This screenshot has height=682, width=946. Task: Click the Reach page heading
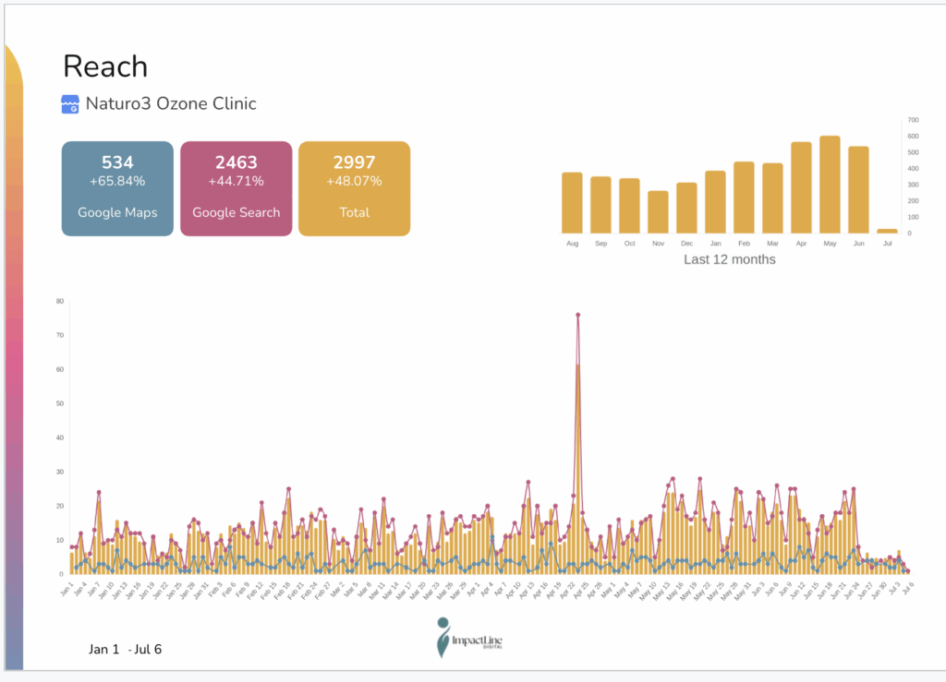pos(105,66)
